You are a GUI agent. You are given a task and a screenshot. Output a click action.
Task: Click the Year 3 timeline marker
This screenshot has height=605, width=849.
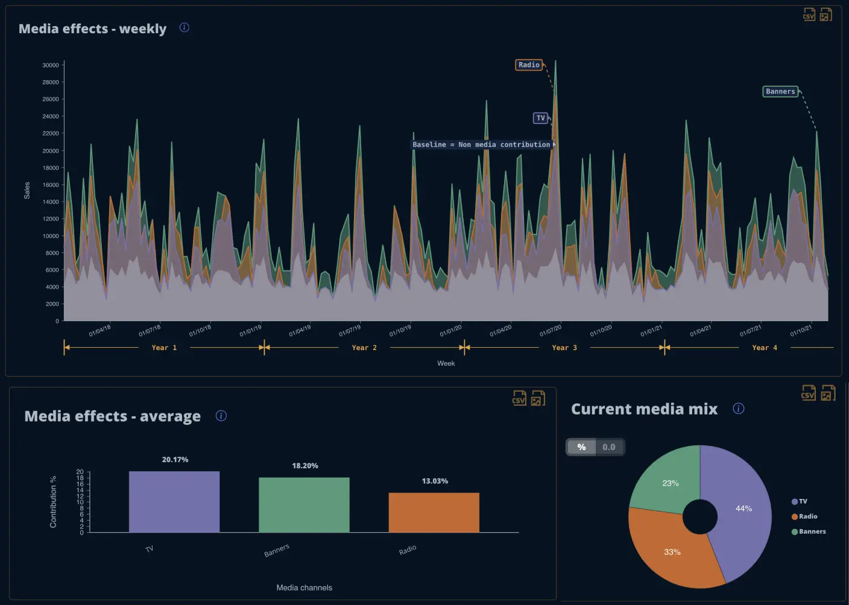coord(564,348)
